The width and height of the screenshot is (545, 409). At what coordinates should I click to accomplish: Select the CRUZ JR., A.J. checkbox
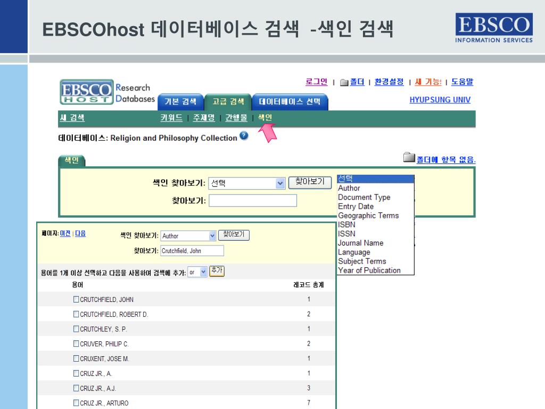76,388
